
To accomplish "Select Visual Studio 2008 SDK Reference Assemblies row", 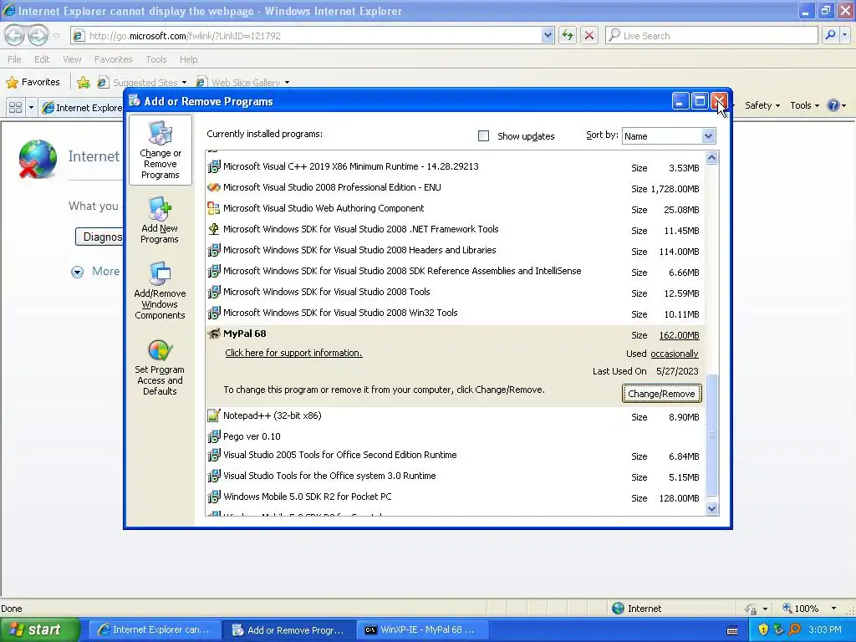I will tap(456, 272).
